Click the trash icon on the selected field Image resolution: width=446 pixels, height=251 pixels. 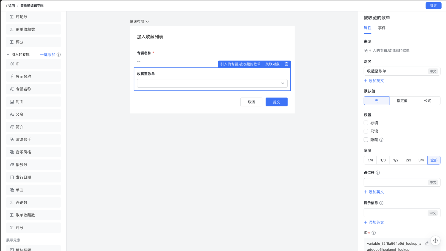coord(287,64)
